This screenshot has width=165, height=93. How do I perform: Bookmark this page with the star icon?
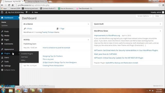[x=160, y=5]
